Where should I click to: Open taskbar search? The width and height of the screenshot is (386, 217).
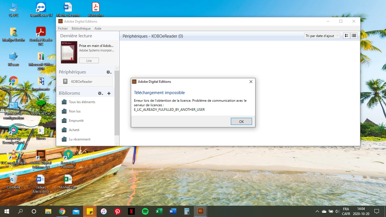(x=20, y=211)
